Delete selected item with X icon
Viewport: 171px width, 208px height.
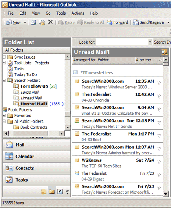pos(50,22)
